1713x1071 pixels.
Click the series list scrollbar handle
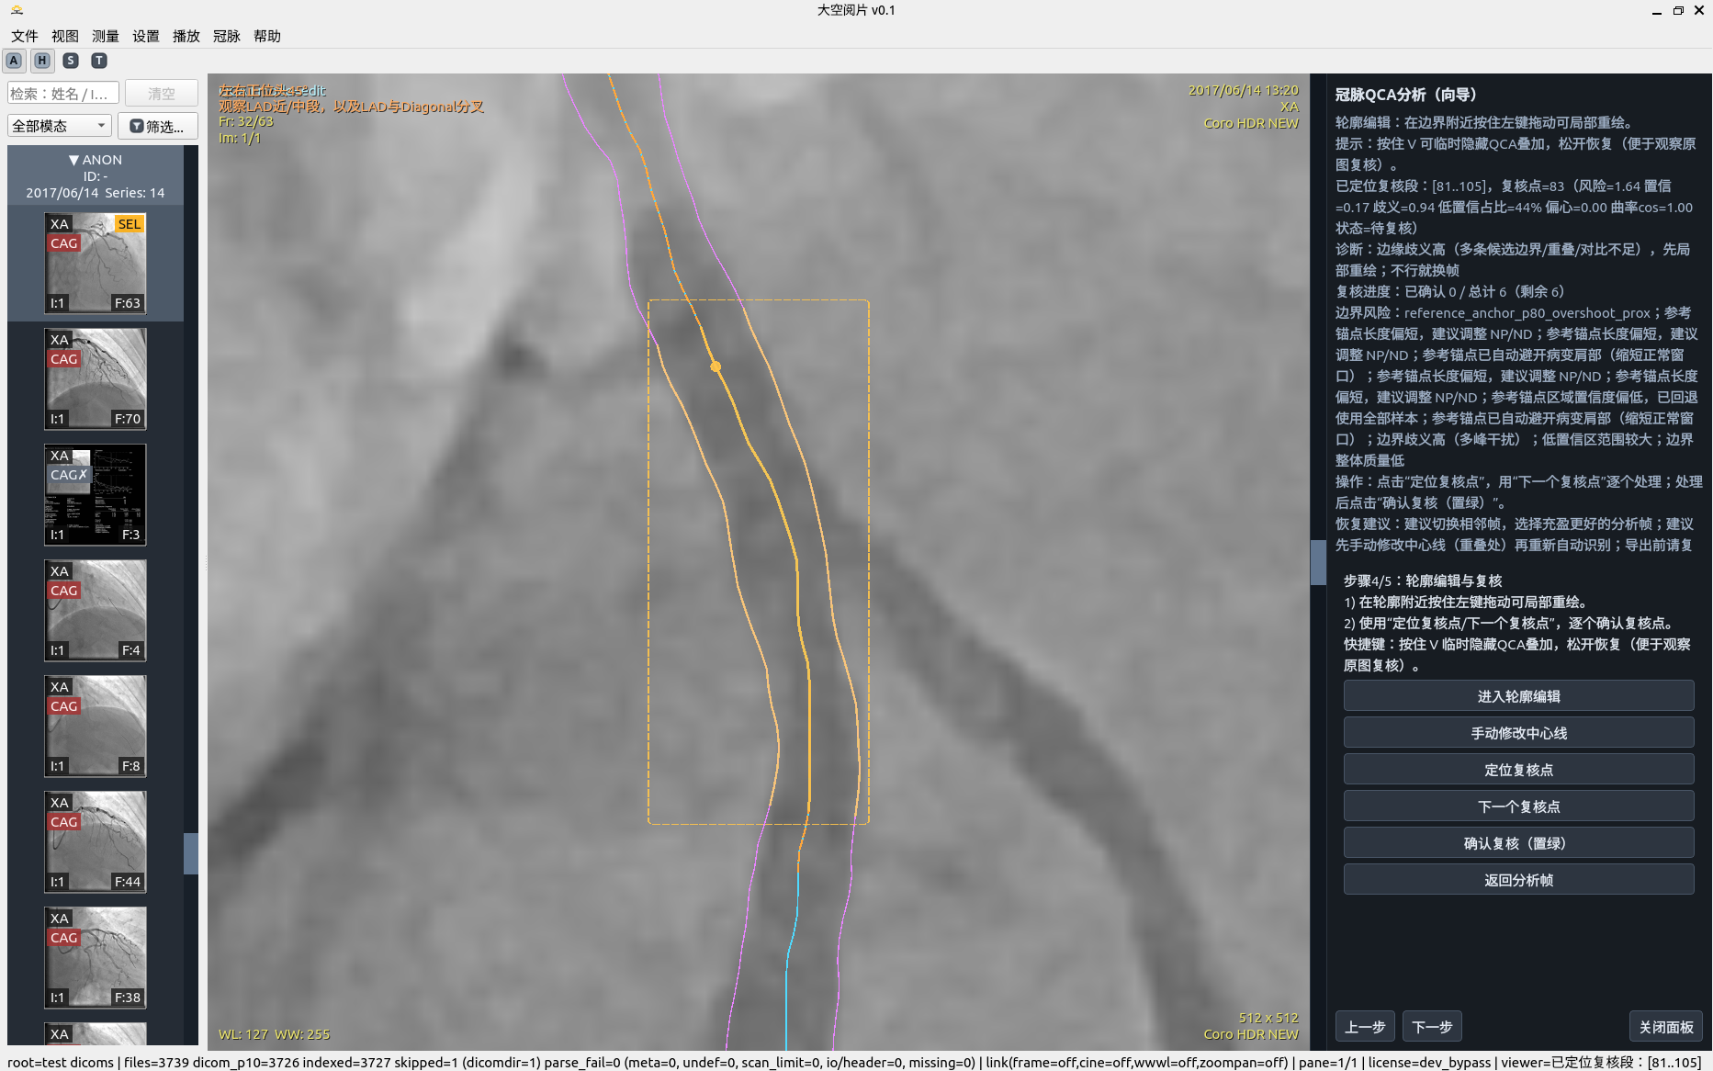pos(191,853)
